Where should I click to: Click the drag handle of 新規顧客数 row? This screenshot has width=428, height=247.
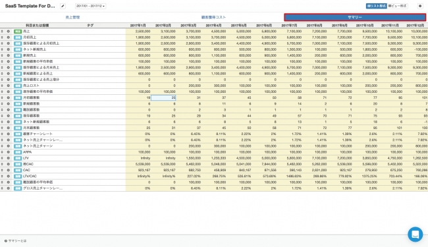click(x=2, y=103)
